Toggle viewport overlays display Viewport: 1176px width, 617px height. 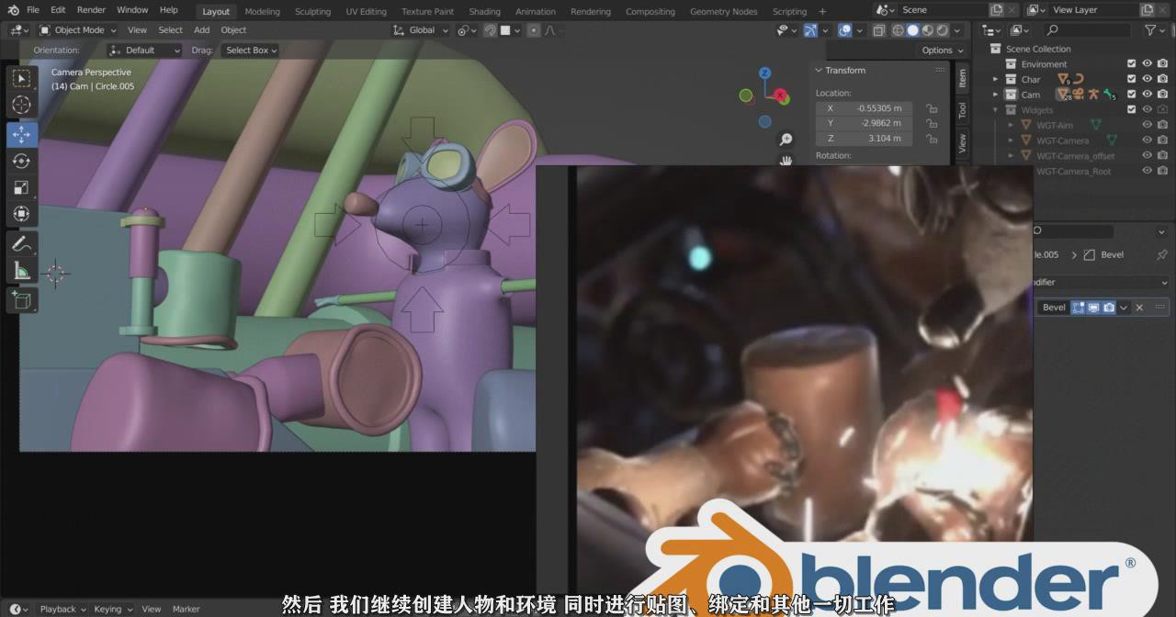[845, 30]
